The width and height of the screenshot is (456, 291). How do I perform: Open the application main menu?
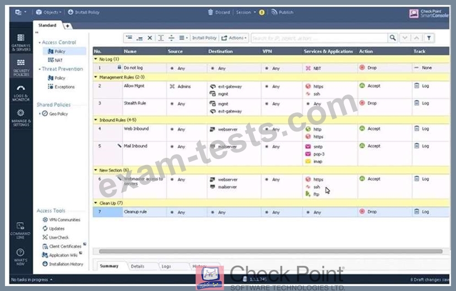click(20, 12)
